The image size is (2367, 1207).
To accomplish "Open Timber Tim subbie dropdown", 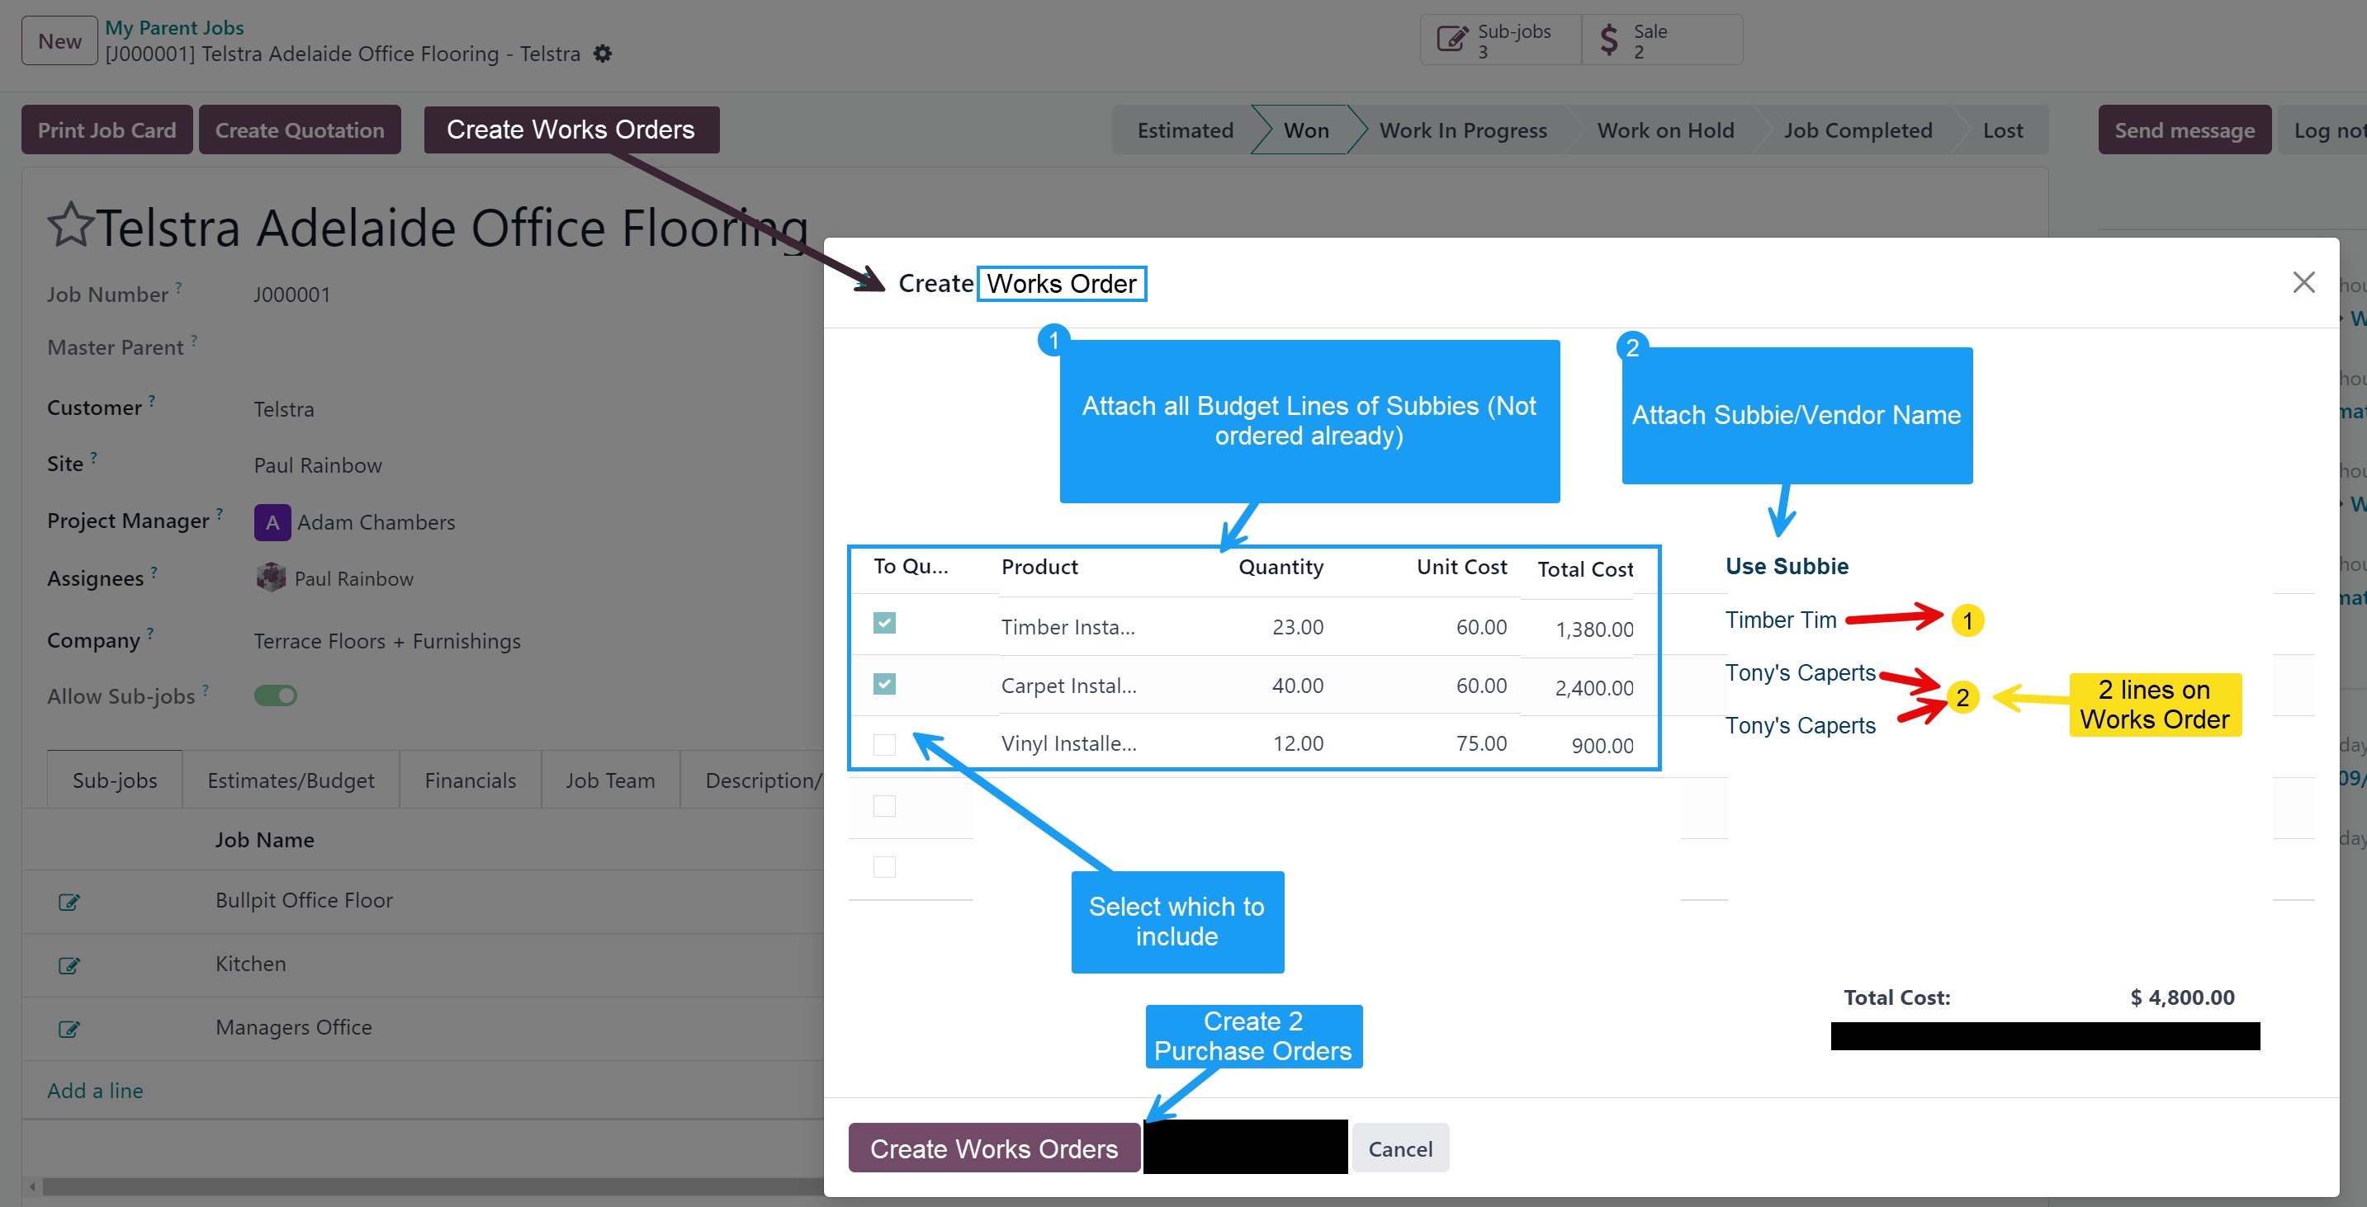I will click(1780, 620).
